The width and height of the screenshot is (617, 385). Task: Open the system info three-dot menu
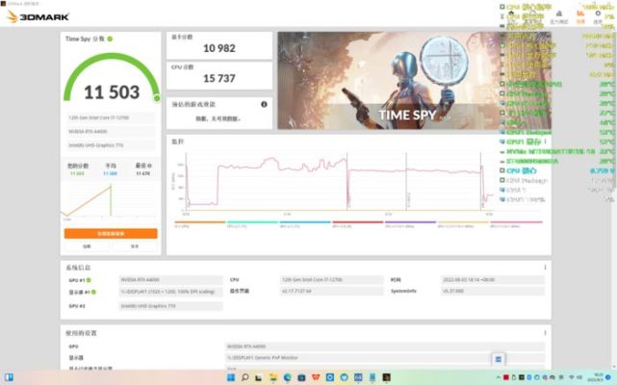click(x=545, y=268)
